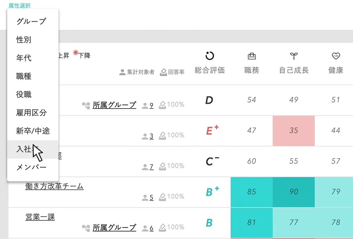
Task: Select メンバー from the attribute menu
Action: [31, 167]
